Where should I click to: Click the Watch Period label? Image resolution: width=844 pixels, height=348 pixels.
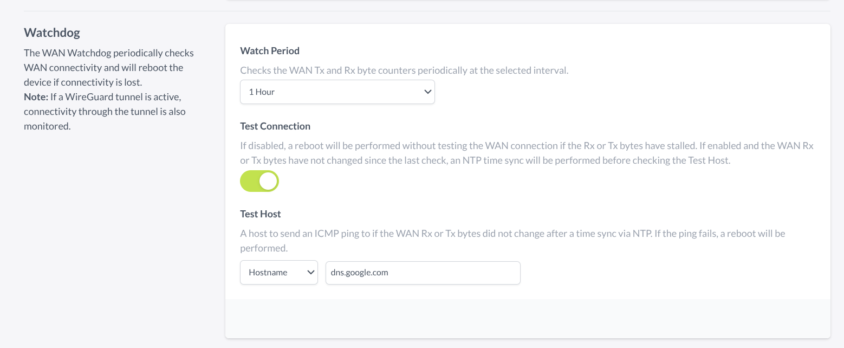tap(270, 51)
